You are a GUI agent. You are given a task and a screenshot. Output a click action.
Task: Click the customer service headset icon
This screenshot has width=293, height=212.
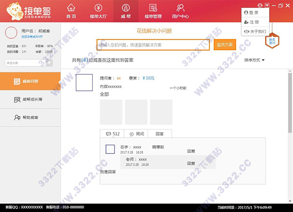(260, 5)
